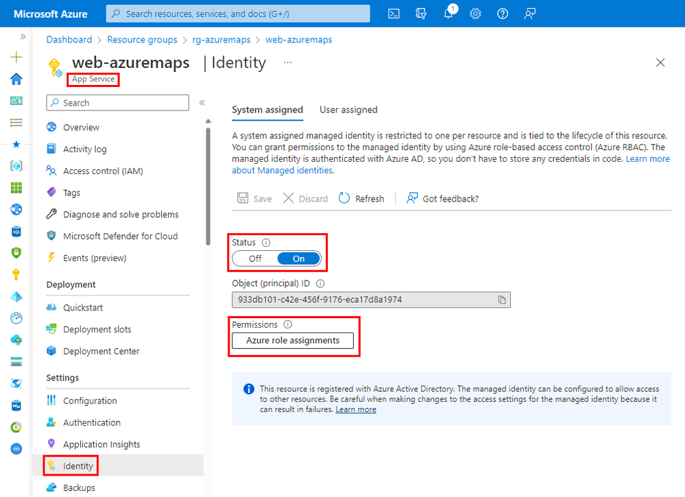Open All services list icon in sidebar

tap(16, 122)
